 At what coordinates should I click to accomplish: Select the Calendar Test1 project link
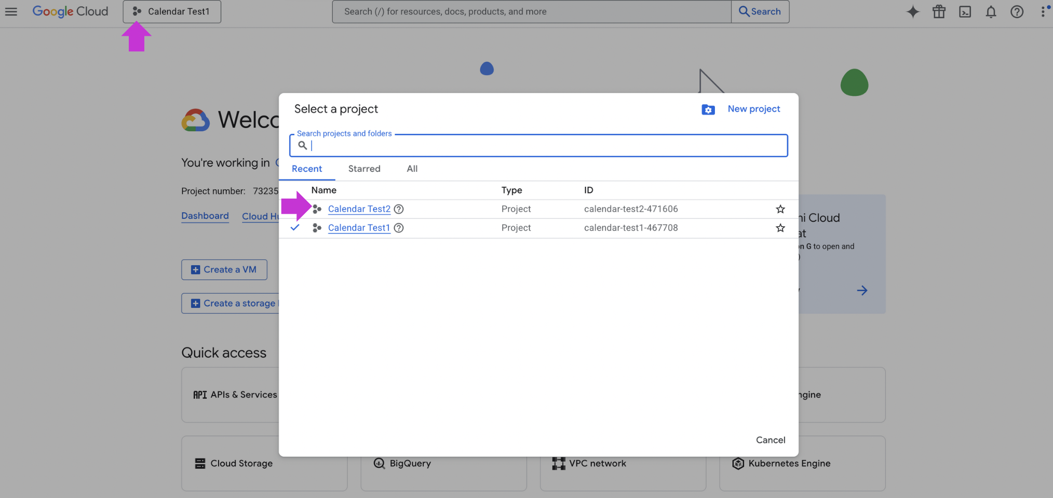coord(359,228)
